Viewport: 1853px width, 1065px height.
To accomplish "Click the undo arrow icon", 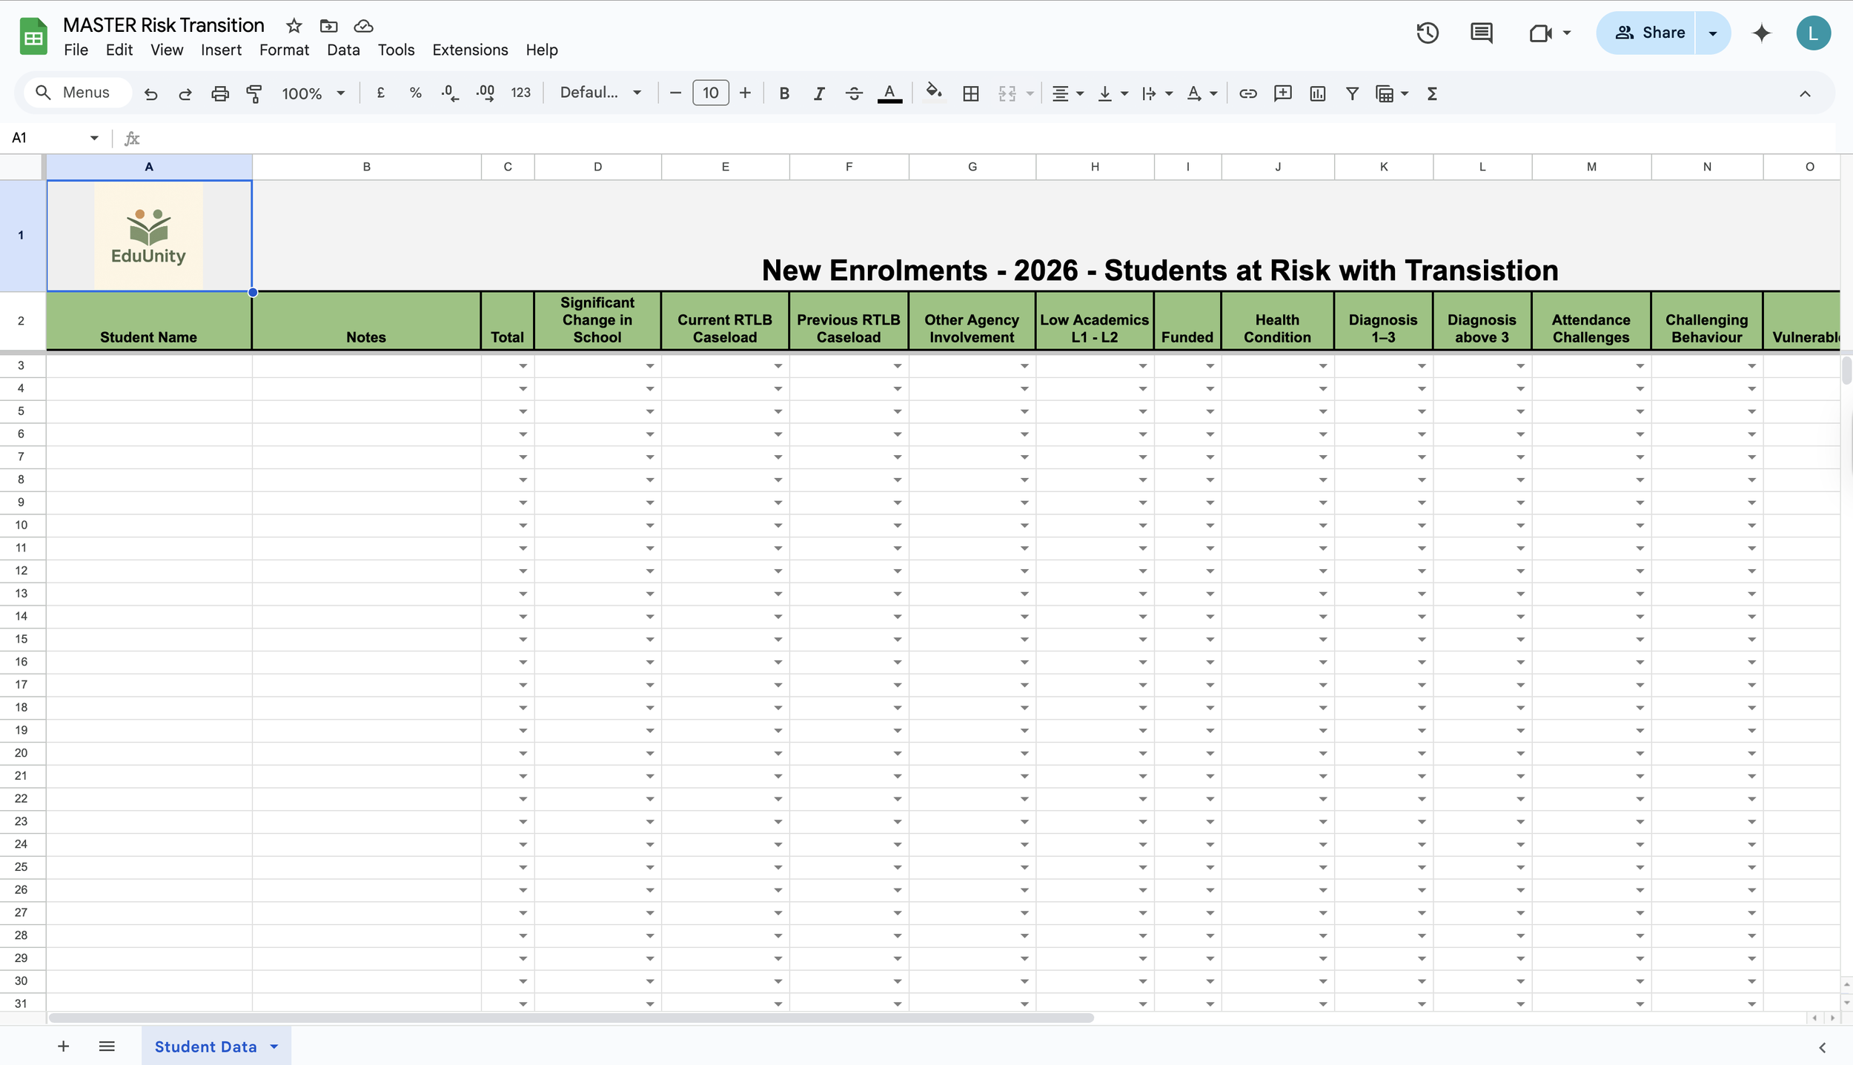I will [150, 93].
